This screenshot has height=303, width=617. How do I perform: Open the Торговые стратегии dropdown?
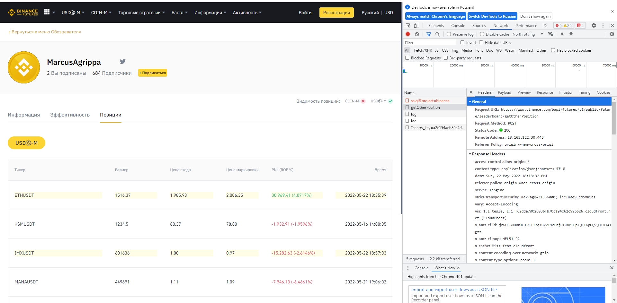(141, 13)
